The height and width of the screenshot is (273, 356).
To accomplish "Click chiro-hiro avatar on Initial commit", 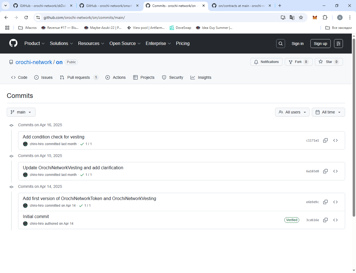I will pyautogui.click(x=25, y=224).
